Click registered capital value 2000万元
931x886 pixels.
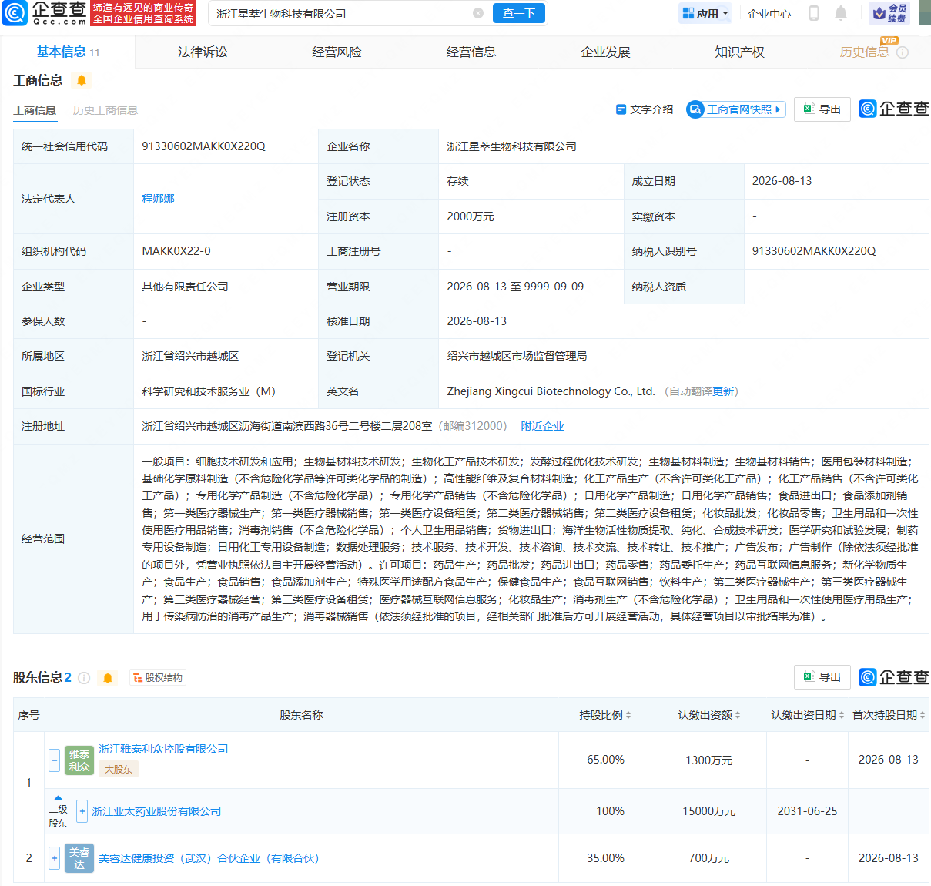coord(471,216)
